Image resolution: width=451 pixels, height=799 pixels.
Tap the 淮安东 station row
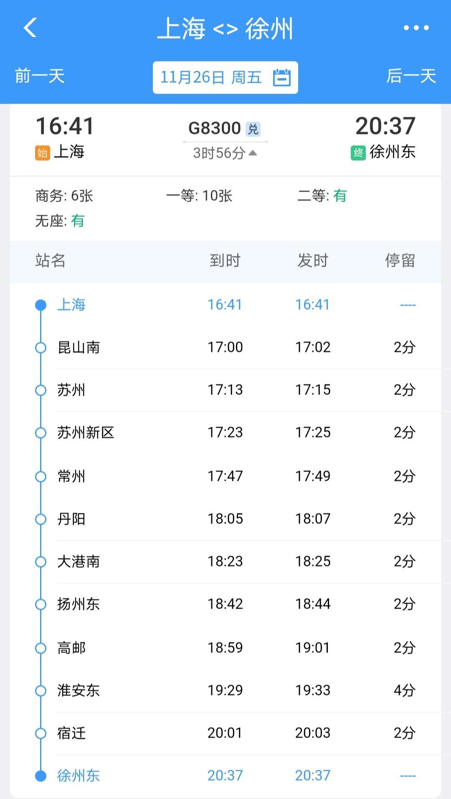coord(225,690)
